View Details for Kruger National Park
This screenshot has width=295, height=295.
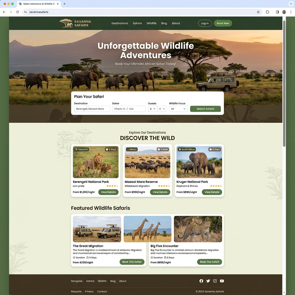point(212,192)
